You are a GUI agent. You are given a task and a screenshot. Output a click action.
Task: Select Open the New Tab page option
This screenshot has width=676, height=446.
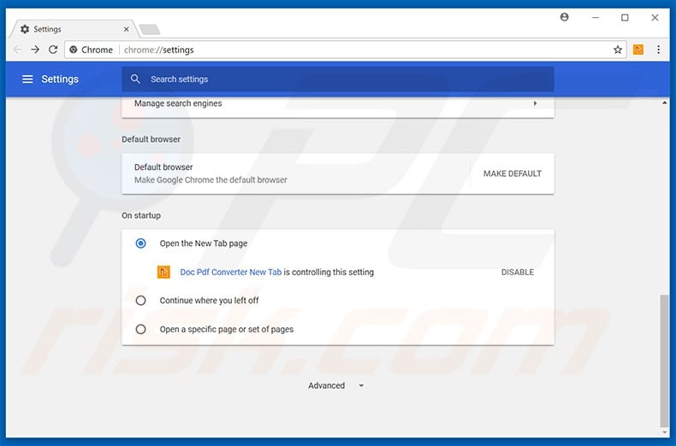(x=140, y=244)
